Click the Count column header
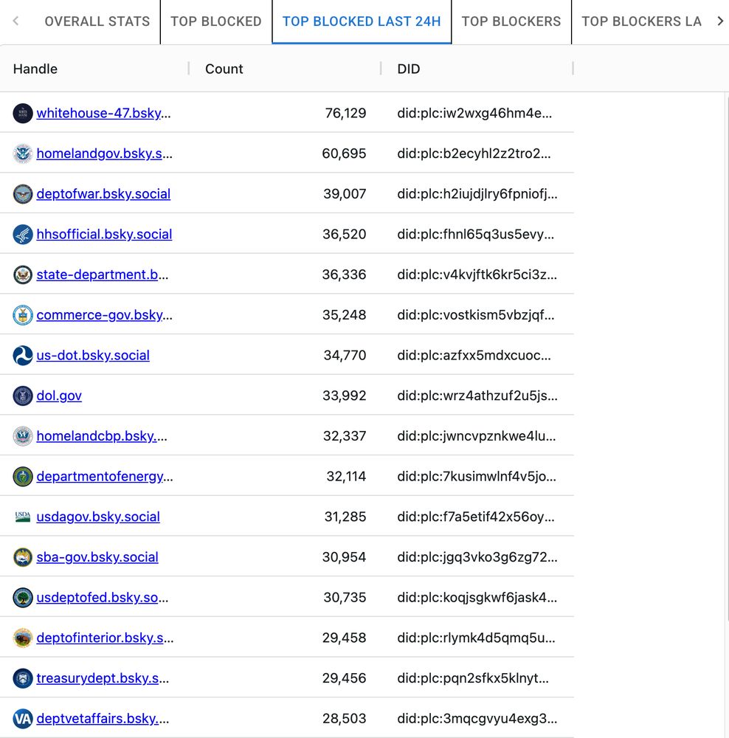 [x=224, y=69]
